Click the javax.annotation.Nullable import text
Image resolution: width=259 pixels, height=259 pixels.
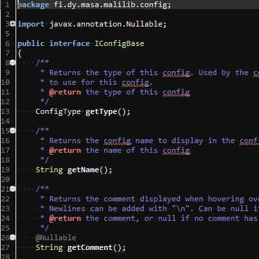coord(106,24)
